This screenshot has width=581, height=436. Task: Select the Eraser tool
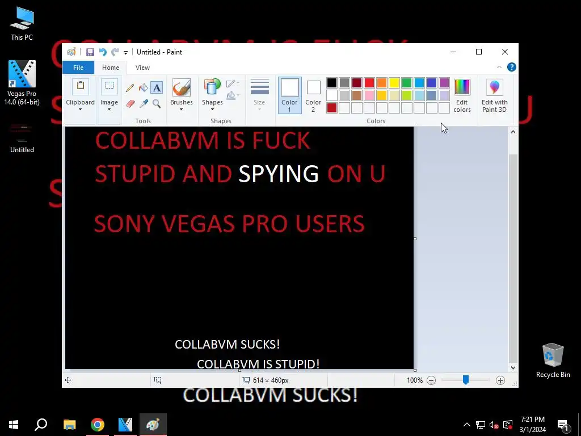click(x=130, y=103)
